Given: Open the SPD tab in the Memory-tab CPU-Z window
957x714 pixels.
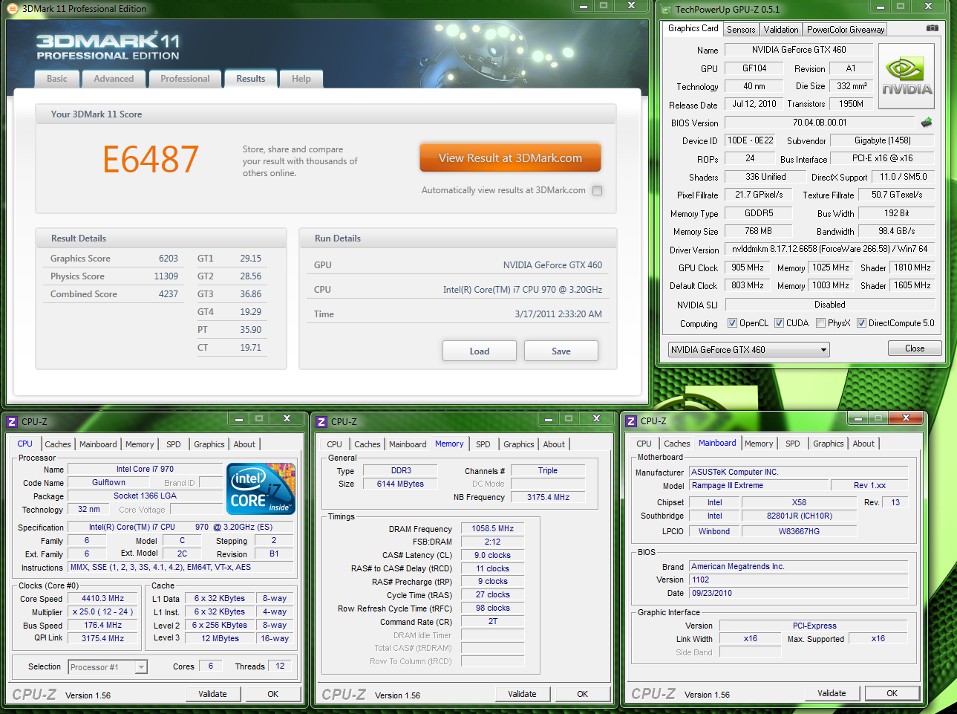Looking at the screenshot, I should click(x=483, y=444).
